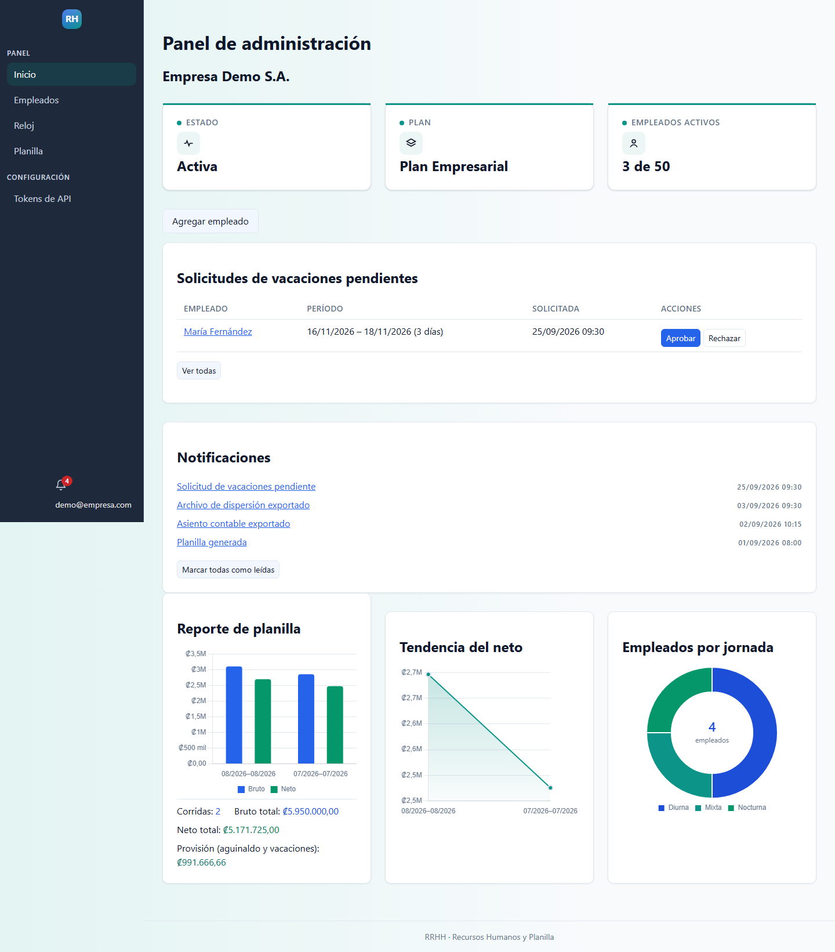Click Ver todas vacation requests
This screenshot has height=952, width=835.
tap(199, 371)
